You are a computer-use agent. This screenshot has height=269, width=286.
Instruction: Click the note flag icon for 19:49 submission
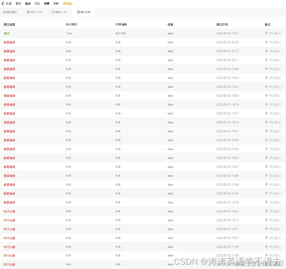click(267, 69)
